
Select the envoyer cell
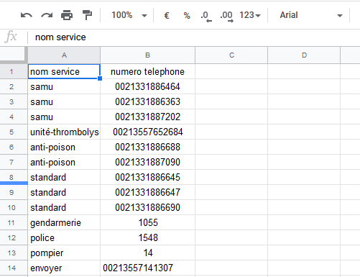tap(64, 268)
